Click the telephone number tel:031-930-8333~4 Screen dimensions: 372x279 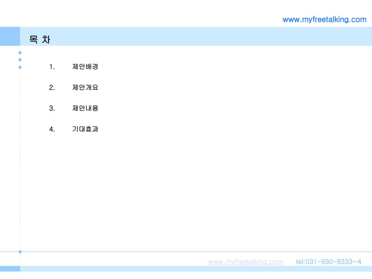tap(328, 262)
